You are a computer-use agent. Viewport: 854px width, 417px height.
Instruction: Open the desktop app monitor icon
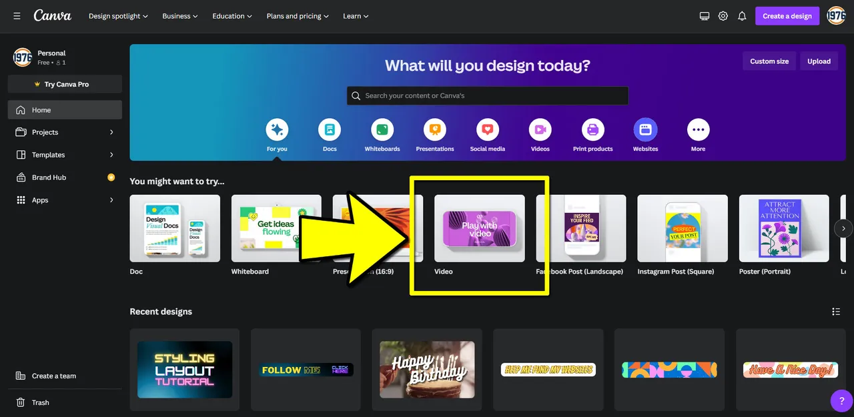click(705, 16)
